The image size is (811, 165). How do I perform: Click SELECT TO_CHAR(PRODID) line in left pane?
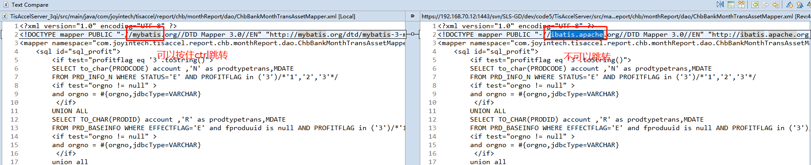169,119
